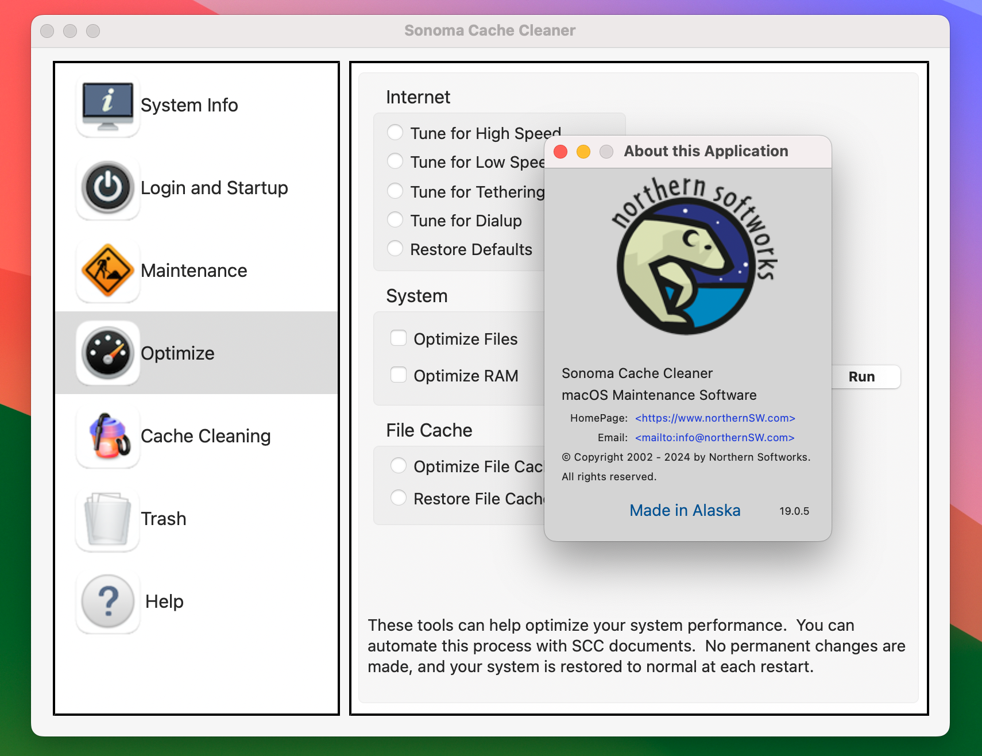This screenshot has width=982, height=756.
Task: Open the Cache Cleaning vacuum icon
Action: click(108, 437)
